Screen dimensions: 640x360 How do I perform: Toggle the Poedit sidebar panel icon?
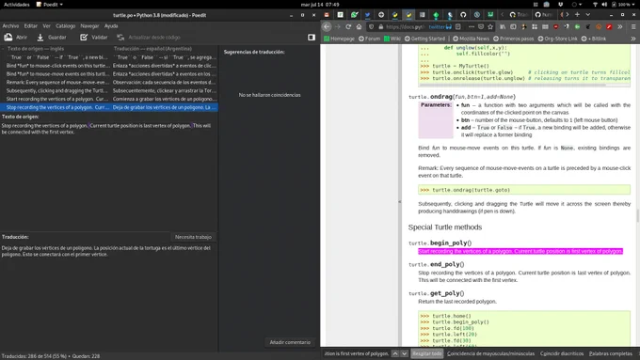point(312,37)
